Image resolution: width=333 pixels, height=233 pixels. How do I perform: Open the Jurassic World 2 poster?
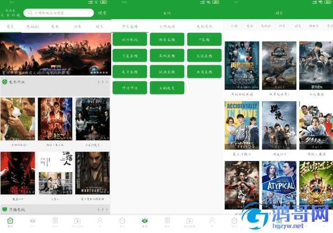pyautogui.click(x=279, y=66)
